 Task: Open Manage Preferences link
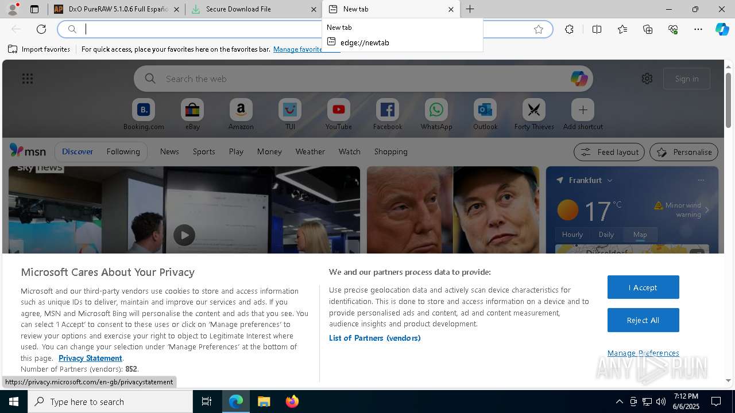coord(643,353)
